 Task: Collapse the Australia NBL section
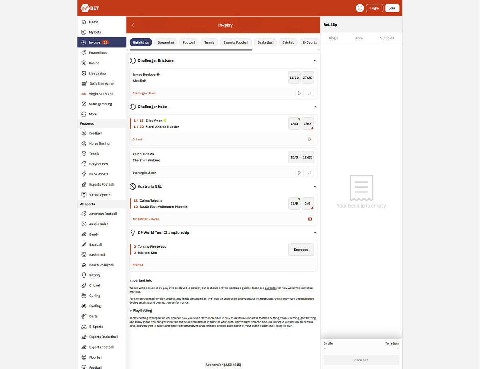(x=315, y=187)
